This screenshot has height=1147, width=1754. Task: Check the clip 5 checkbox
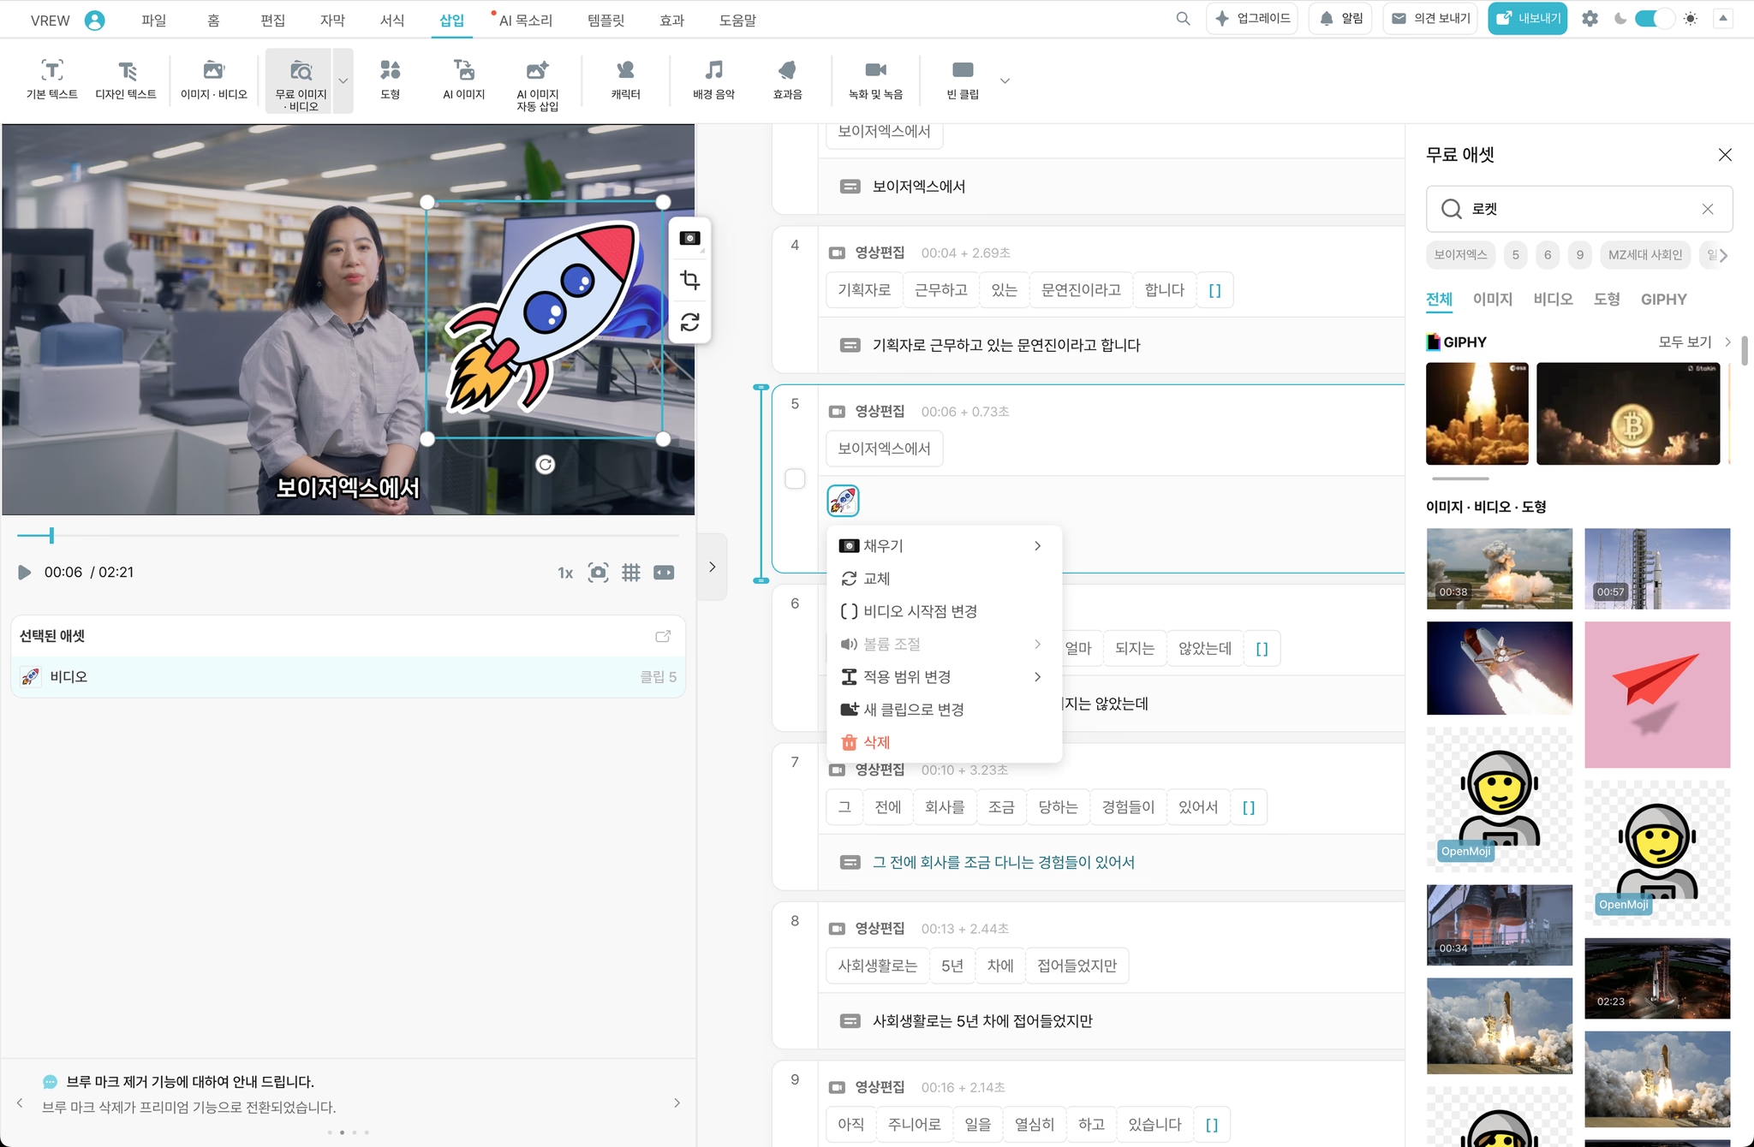(x=795, y=478)
